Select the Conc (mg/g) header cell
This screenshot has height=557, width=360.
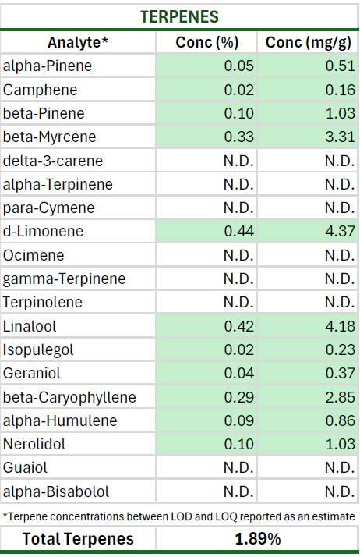[x=308, y=42]
